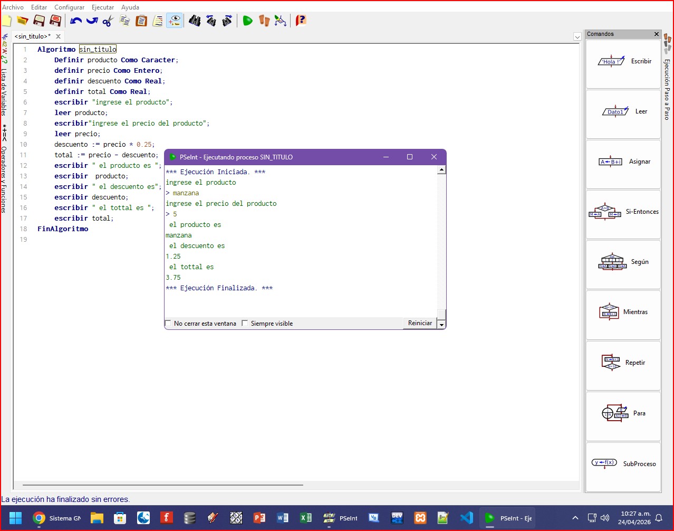The image size is (674, 531).
Task: Click the editor horizontal scrollbar
Action: coord(162,485)
